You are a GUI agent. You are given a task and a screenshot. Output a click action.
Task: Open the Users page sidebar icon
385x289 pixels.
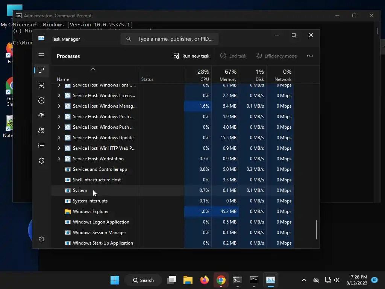[41, 131]
